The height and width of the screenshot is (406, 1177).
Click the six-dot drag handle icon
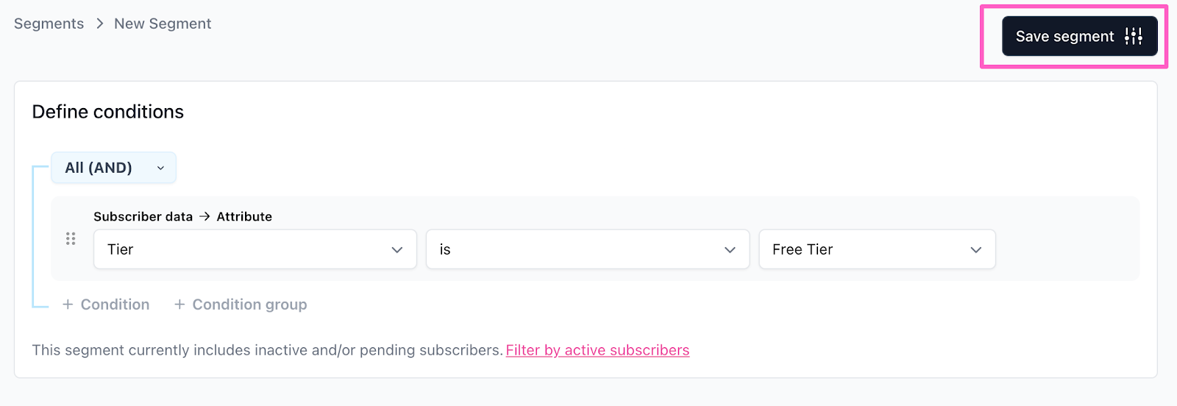pos(71,238)
